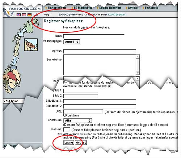Open the Kola inset map thumbnail

[31, 45]
